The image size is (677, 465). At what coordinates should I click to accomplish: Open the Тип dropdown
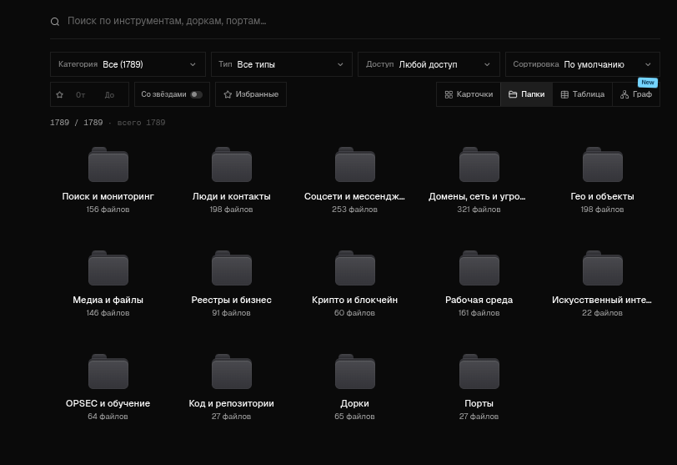(282, 64)
